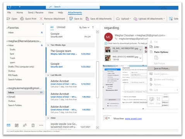185x139 pixels.
Task: Open the www.avast.com link
Action: coord(134,119)
